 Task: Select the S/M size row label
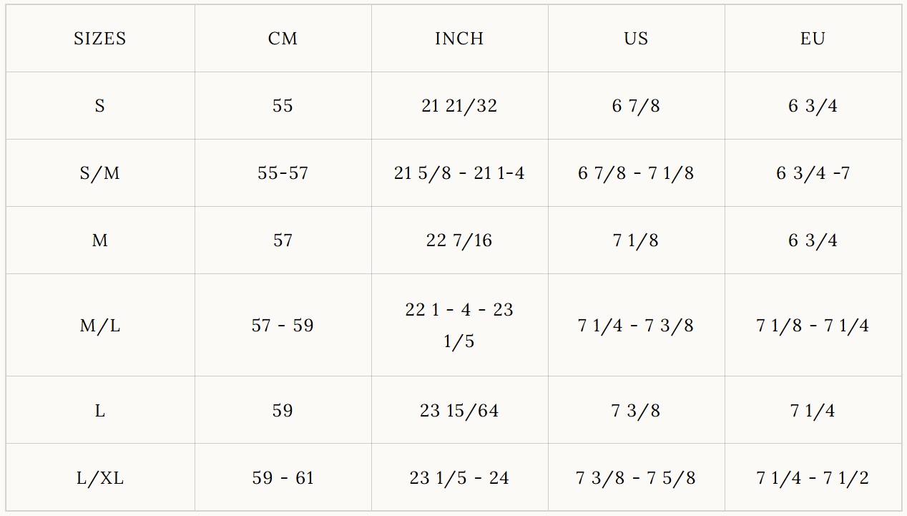(x=100, y=173)
